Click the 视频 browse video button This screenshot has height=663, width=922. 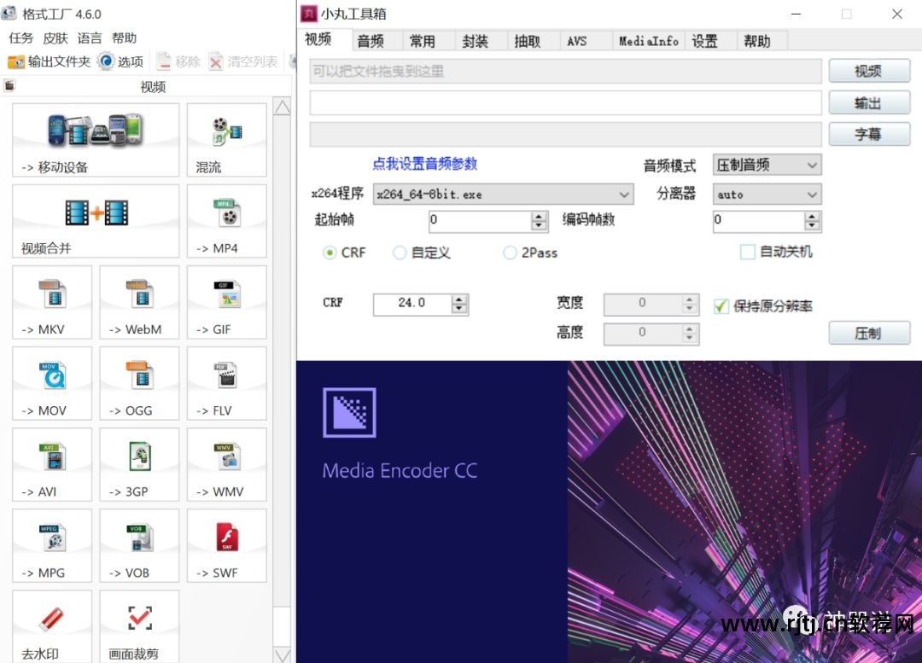869,71
